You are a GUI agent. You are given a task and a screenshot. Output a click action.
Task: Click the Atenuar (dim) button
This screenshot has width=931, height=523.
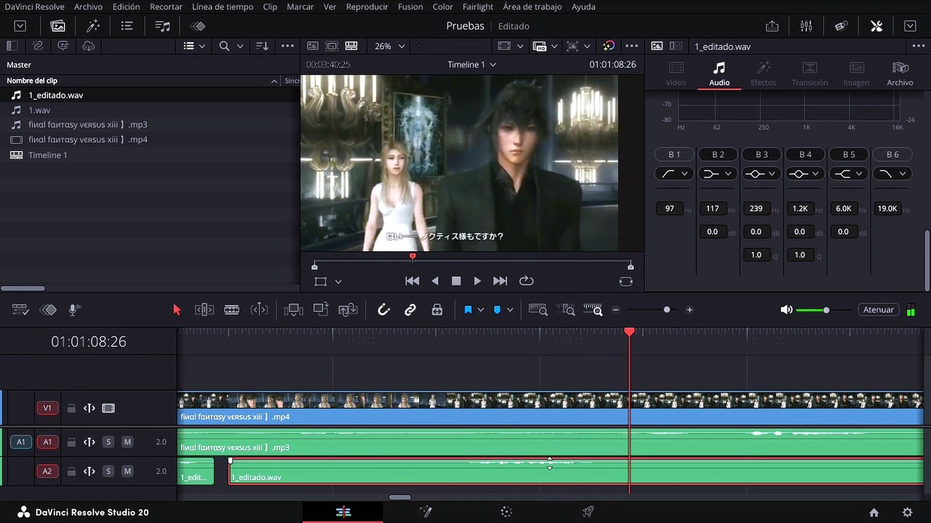[x=879, y=310]
